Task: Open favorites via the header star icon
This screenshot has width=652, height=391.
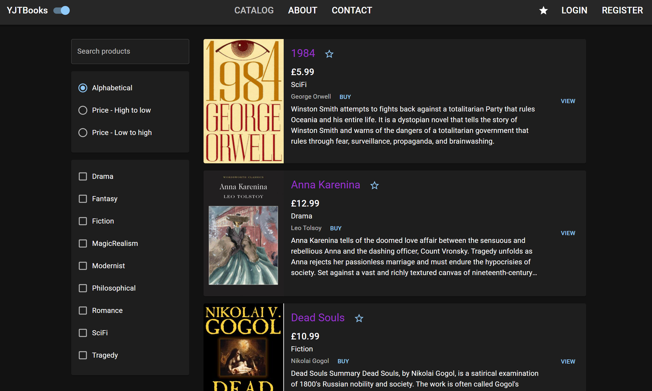Action: pos(543,10)
